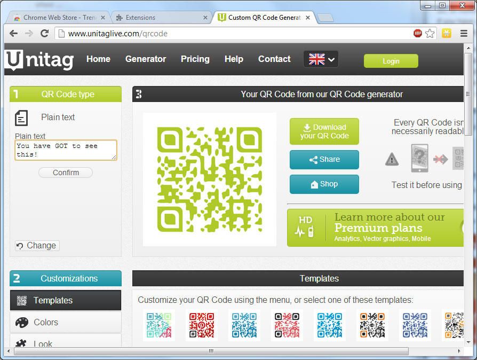Click the vertical scrollbar down arrow
The height and width of the screenshot is (360, 477).
click(x=468, y=342)
